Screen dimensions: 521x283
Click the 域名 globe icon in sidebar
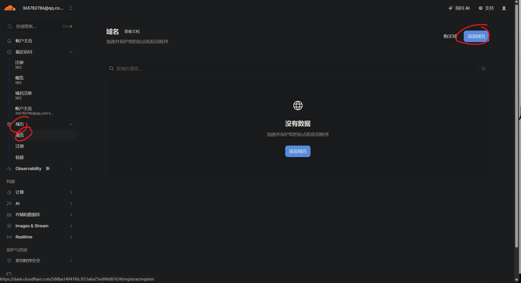pyautogui.click(x=9, y=124)
